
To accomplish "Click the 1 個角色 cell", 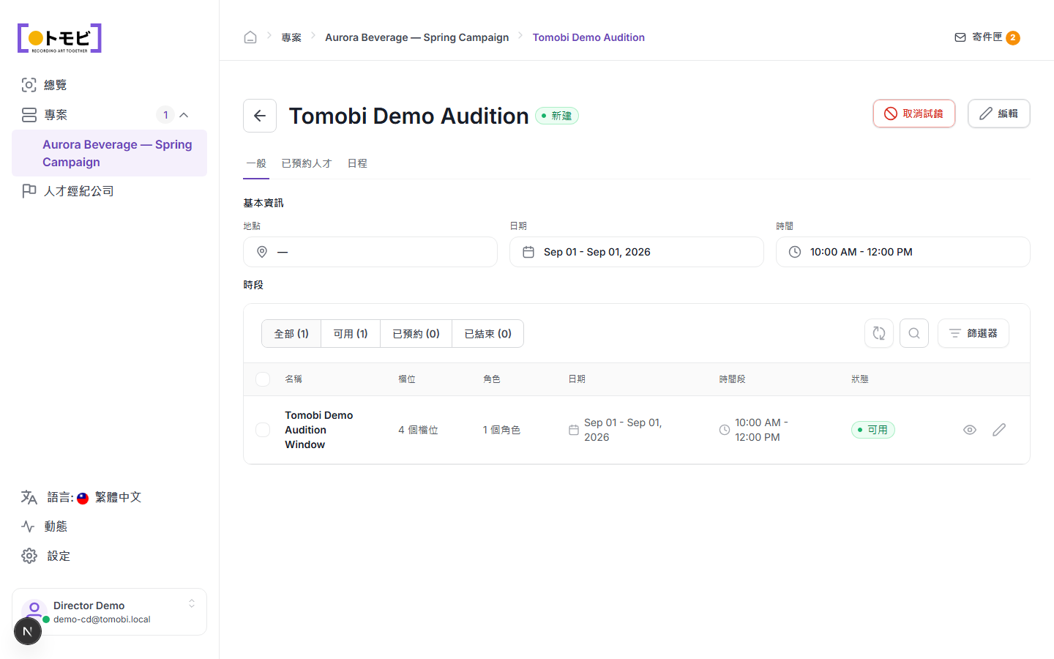I will [x=501, y=430].
